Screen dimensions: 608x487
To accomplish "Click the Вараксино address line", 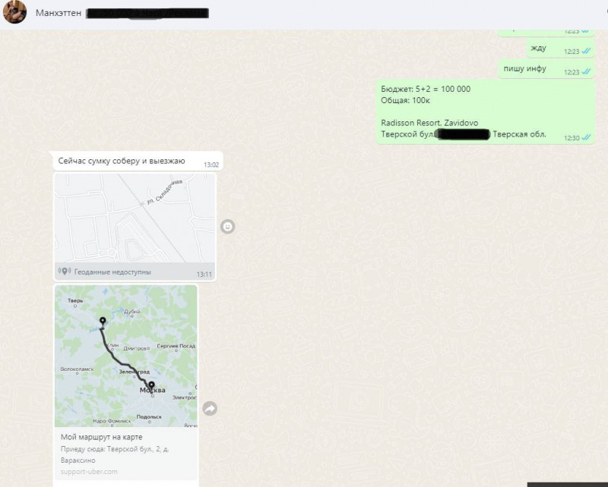I will [78, 460].
